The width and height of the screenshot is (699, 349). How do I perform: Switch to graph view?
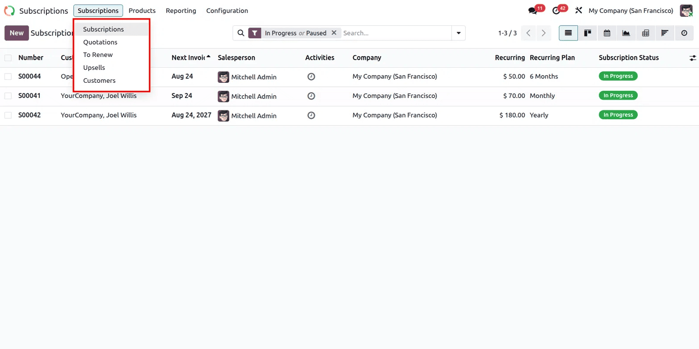(626, 33)
